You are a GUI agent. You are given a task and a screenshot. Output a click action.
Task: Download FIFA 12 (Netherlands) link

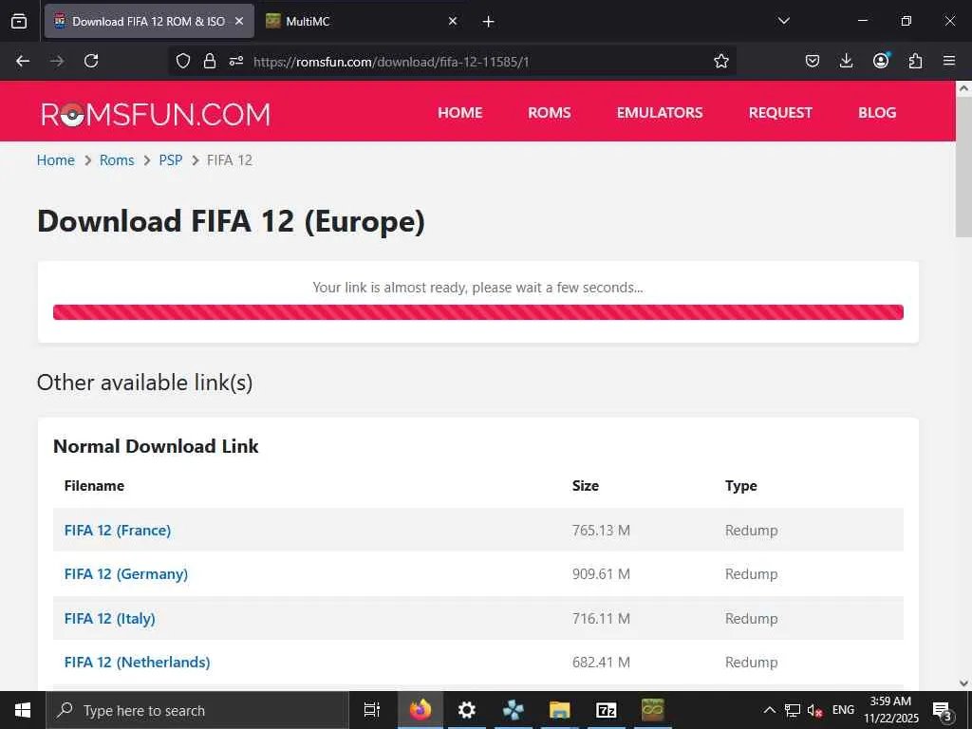pyautogui.click(x=137, y=662)
